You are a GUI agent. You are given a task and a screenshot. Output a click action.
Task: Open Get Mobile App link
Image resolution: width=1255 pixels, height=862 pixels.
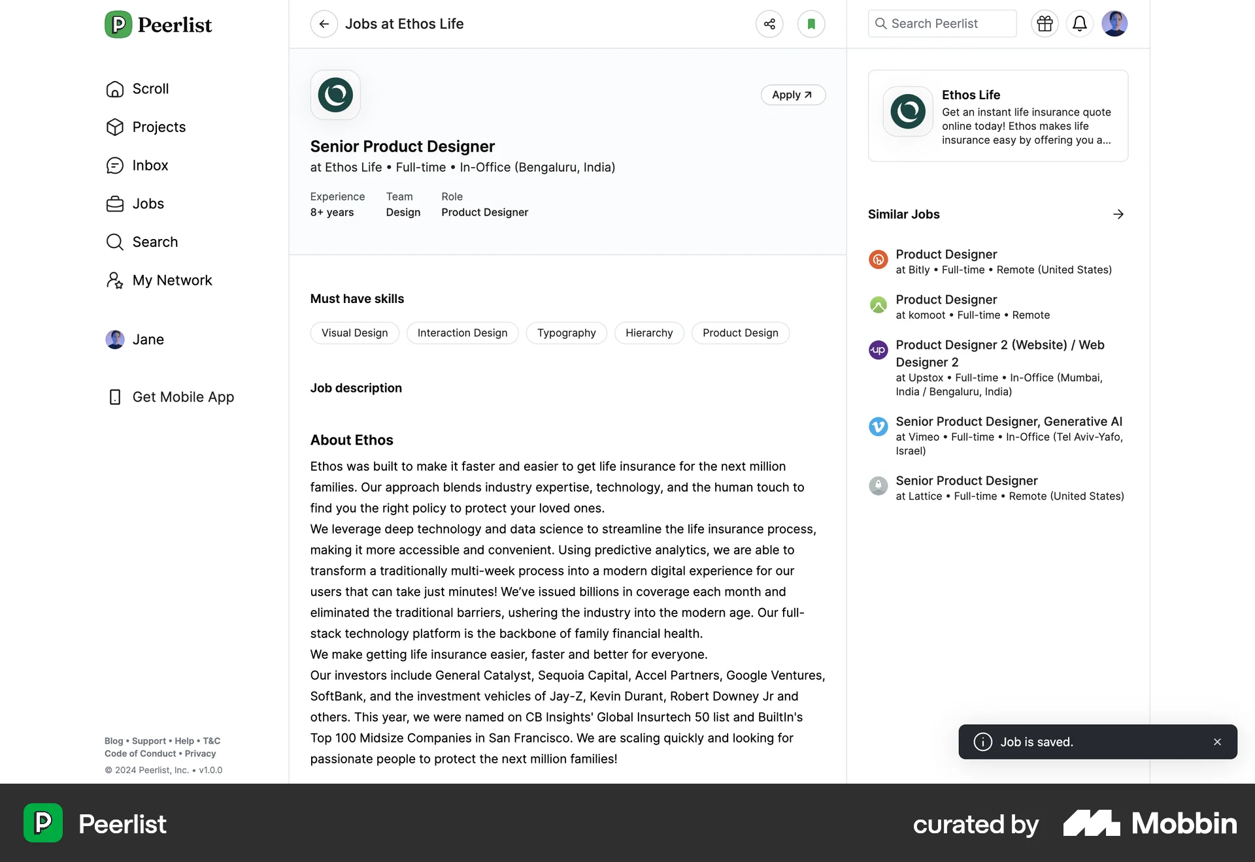tap(183, 396)
